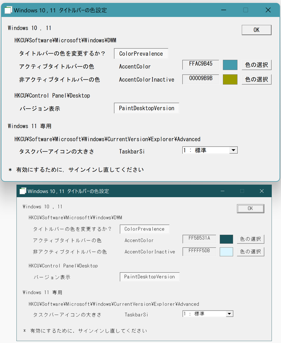Click the app icon in the dark-teal title bar
This screenshot has height=343, width=281.
click(23, 191)
